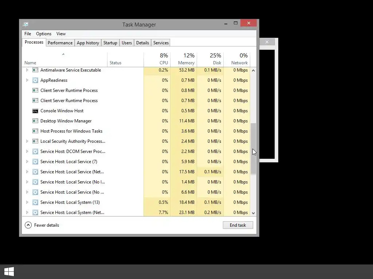Switch to the Details tab

click(x=142, y=43)
